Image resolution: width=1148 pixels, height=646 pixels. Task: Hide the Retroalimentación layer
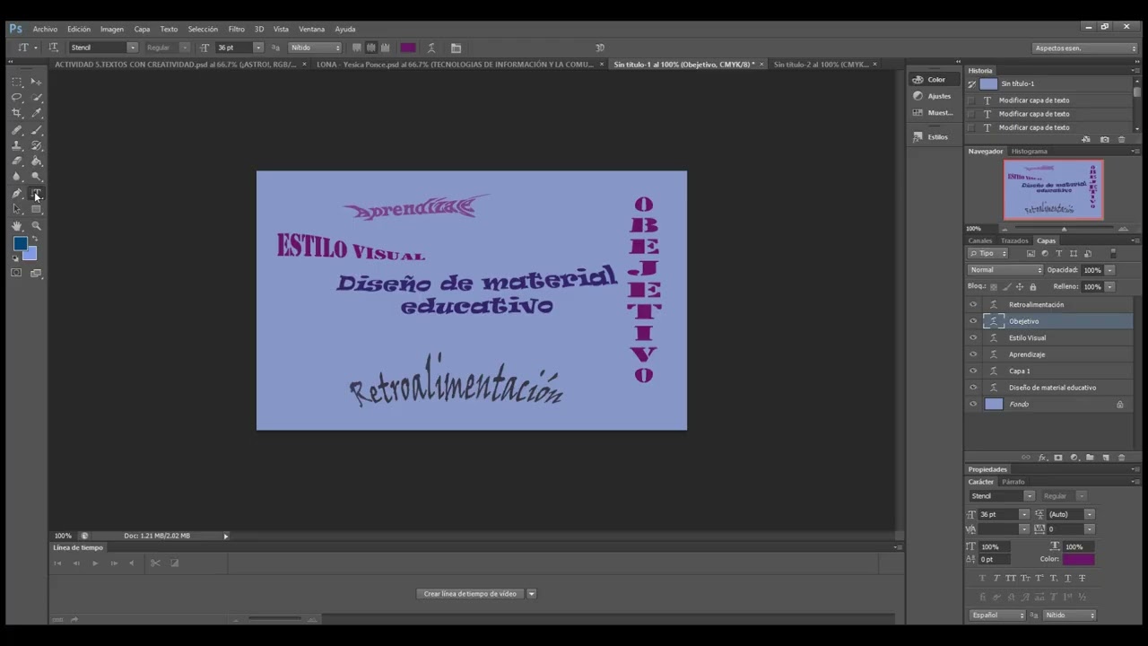coord(973,304)
